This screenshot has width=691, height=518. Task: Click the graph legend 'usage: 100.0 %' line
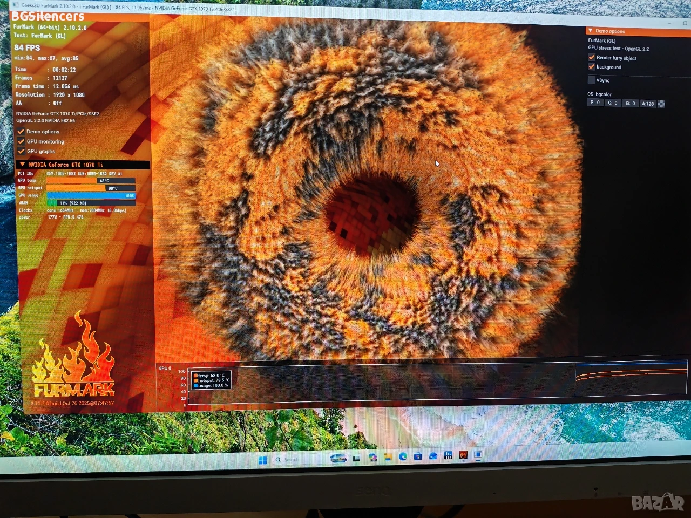pyautogui.click(x=212, y=385)
